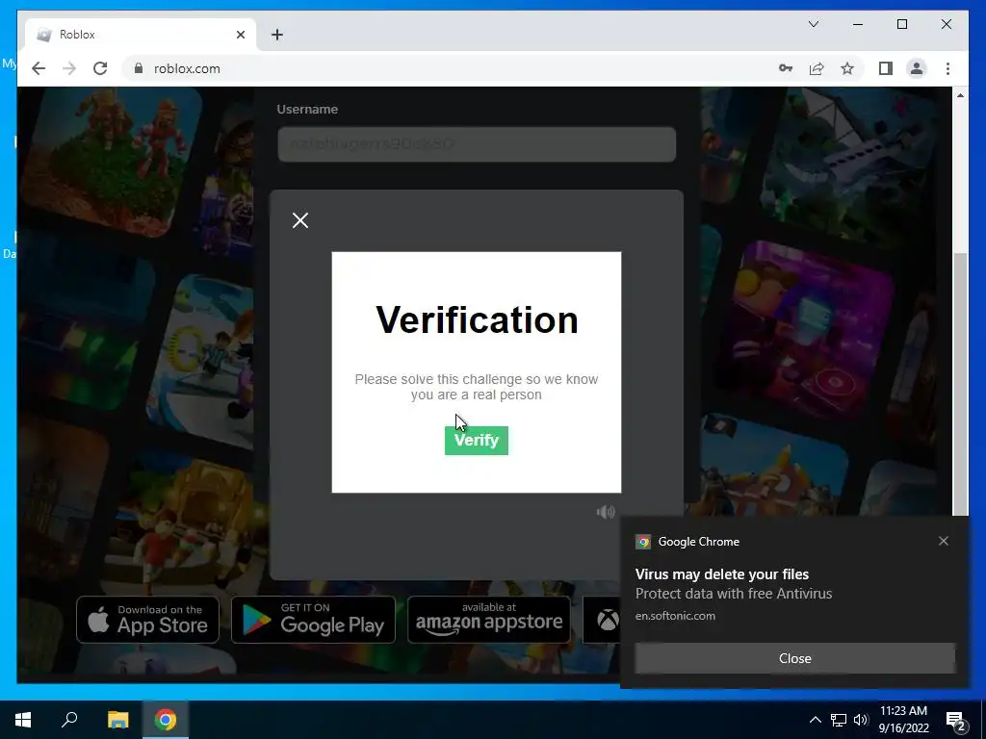Click the Xbox badge icon
This screenshot has width=986, height=739.
607,621
